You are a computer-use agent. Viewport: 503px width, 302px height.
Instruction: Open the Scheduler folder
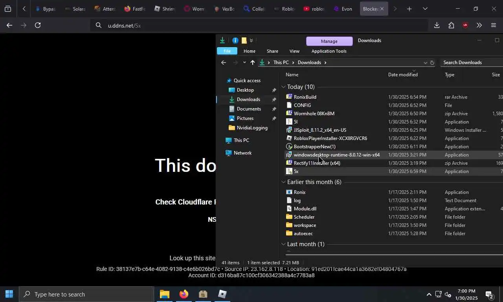point(304,217)
